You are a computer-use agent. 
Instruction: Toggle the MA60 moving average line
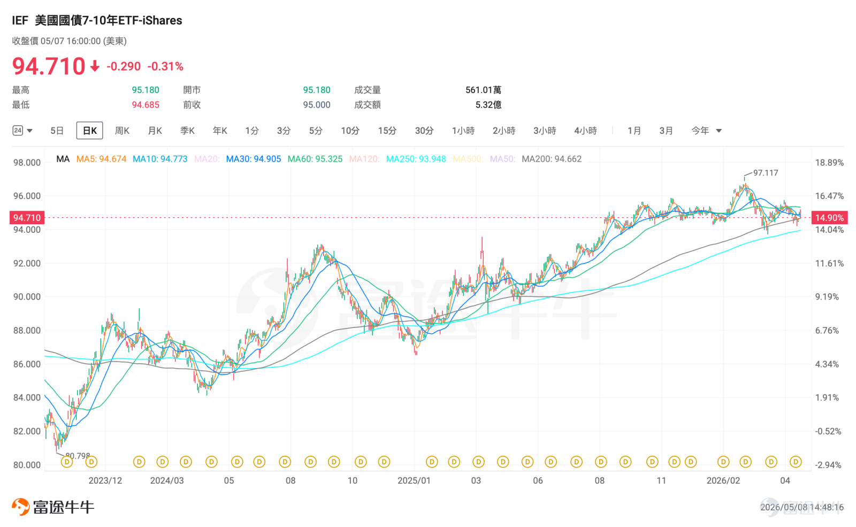(x=315, y=159)
